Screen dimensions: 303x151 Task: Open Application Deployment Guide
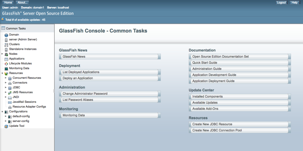pyautogui.click(x=240, y=81)
